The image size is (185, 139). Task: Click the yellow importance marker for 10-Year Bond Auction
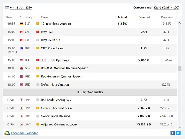tap(38, 24)
